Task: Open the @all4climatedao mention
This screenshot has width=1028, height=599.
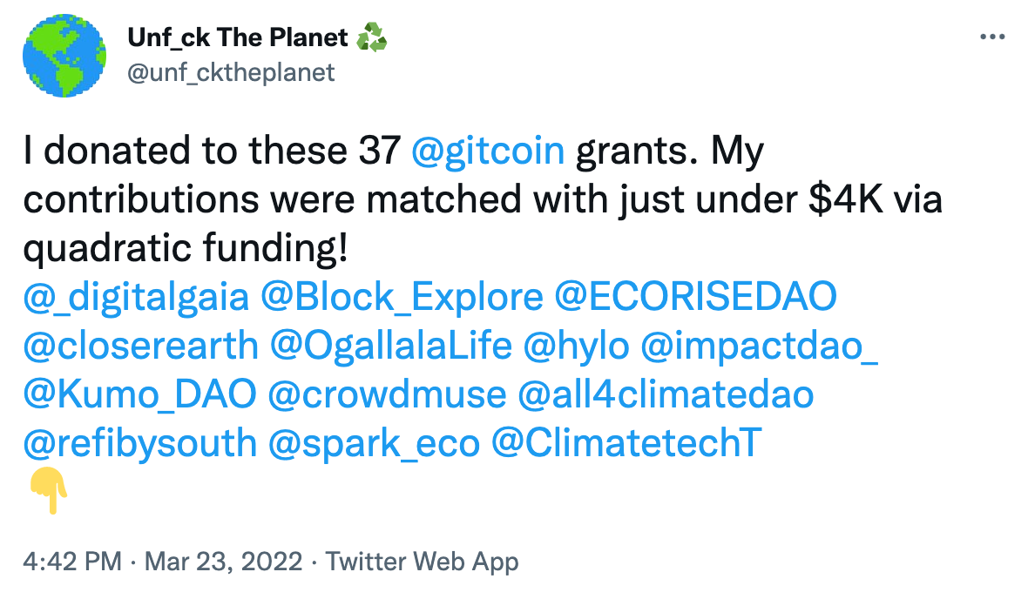Action: point(666,395)
